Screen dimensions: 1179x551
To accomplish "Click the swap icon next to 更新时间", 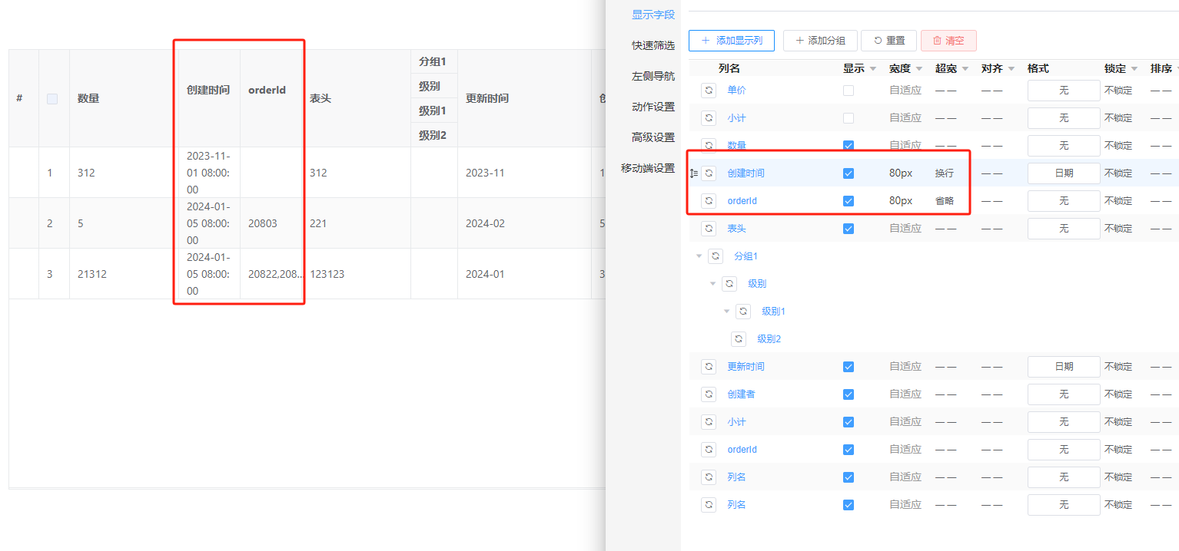I will tap(709, 367).
